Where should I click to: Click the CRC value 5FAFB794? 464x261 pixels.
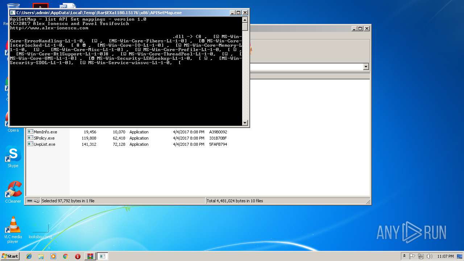tap(218, 144)
